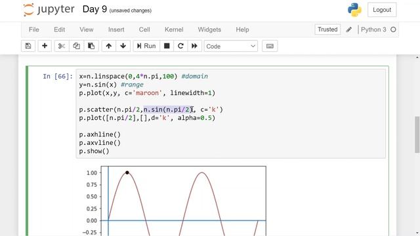
Task: Click the Logout button
Action: click(x=382, y=10)
